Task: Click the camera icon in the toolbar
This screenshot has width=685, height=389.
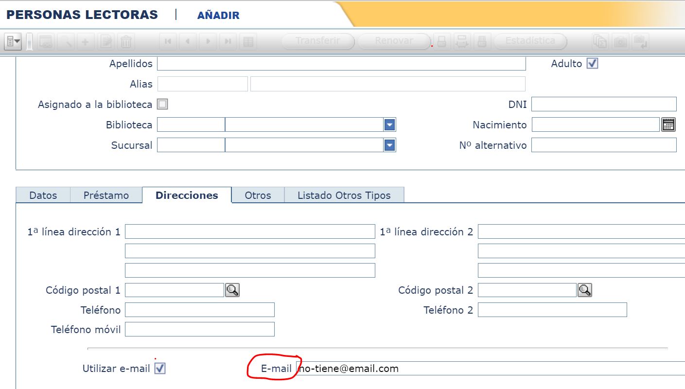Action: pyautogui.click(x=620, y=42)
